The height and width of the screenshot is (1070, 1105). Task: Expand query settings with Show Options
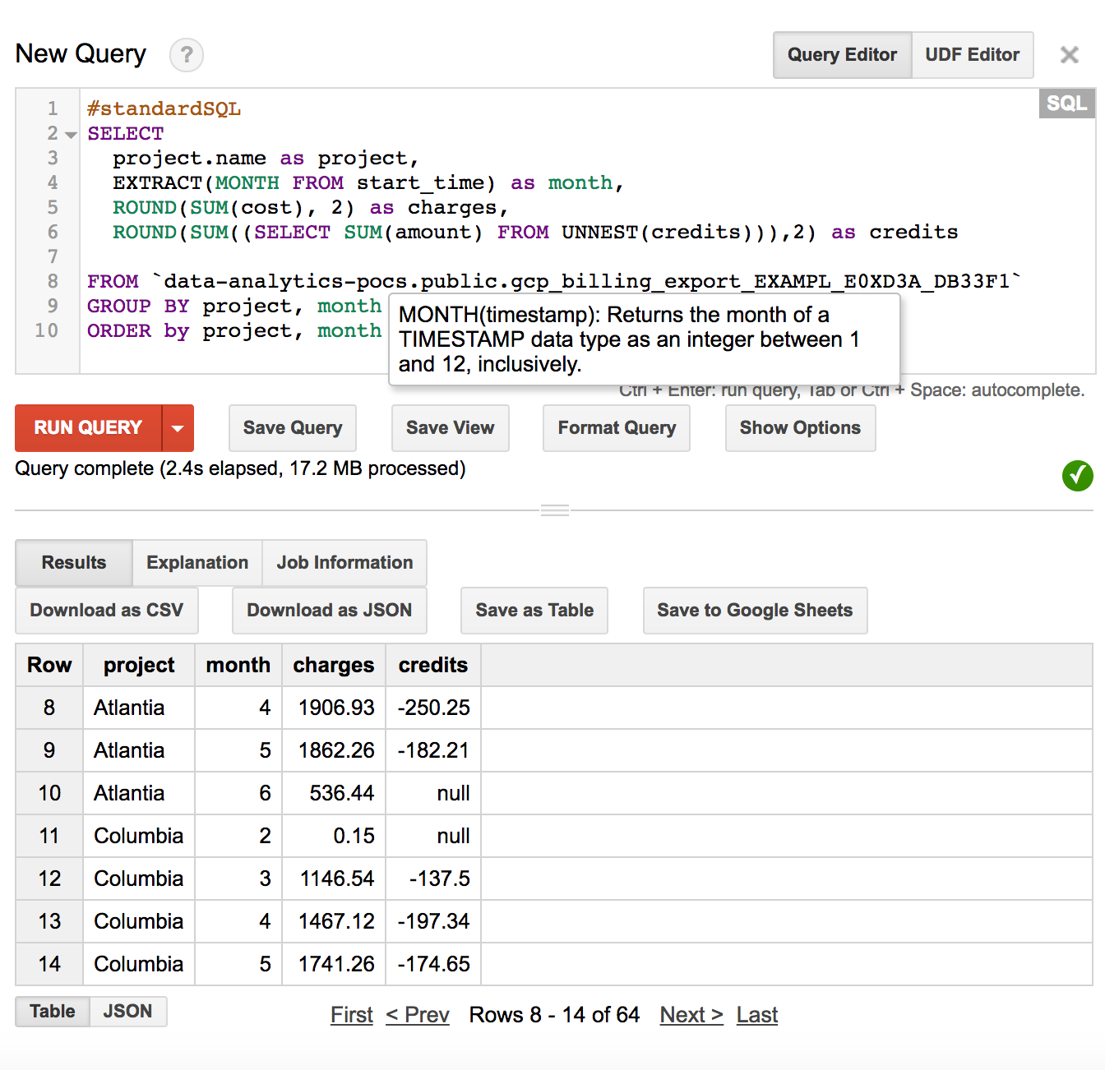tap(799, 428)
